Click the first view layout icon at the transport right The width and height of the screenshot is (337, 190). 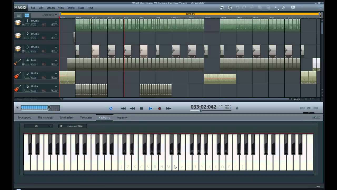point(302,108)
